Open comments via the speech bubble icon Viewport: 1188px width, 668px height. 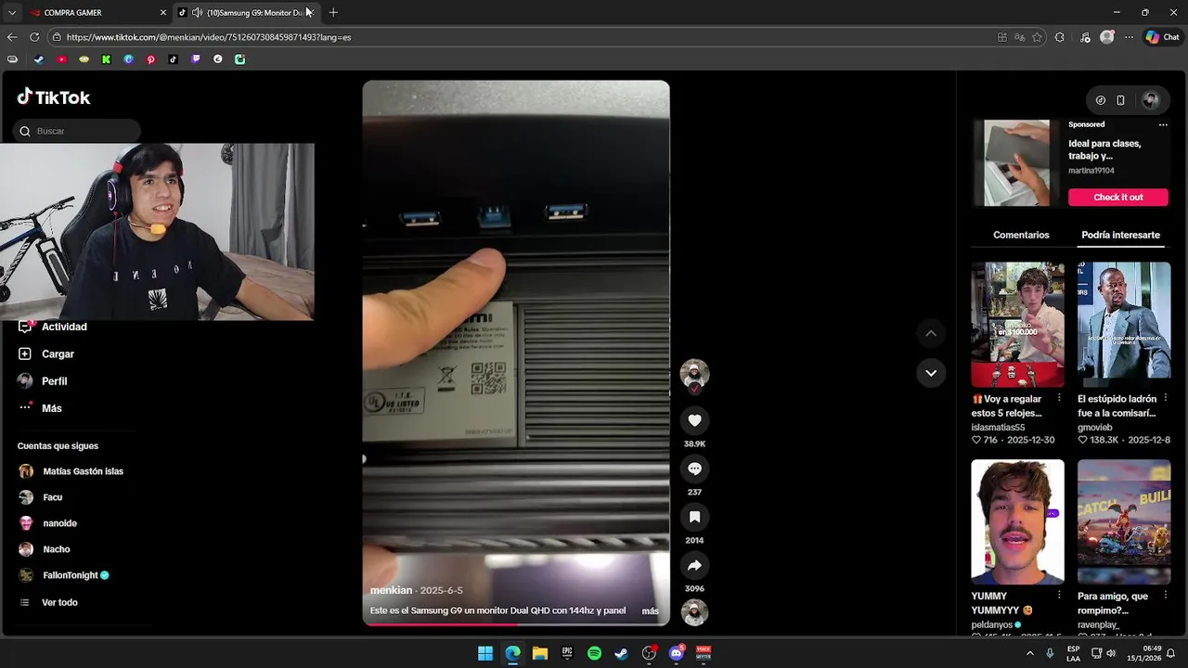[x=694, y=469]
